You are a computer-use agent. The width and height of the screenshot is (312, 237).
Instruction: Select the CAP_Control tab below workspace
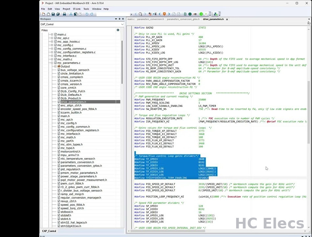(49, 231)
